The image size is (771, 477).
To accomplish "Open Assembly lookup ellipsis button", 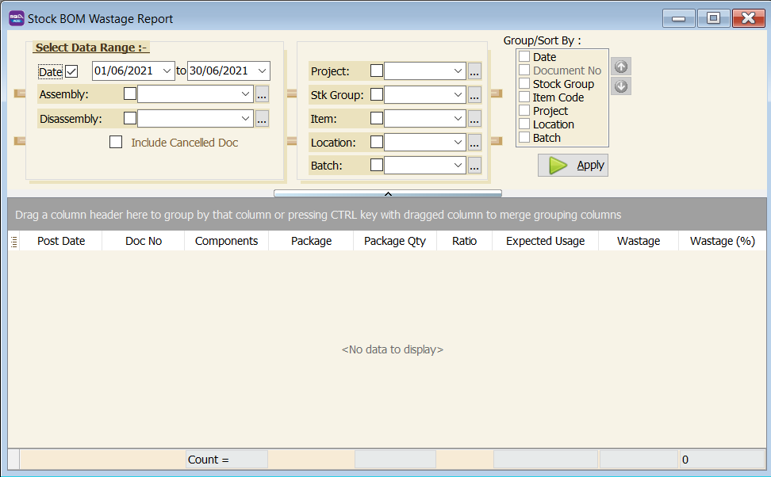I will [262, 94].
